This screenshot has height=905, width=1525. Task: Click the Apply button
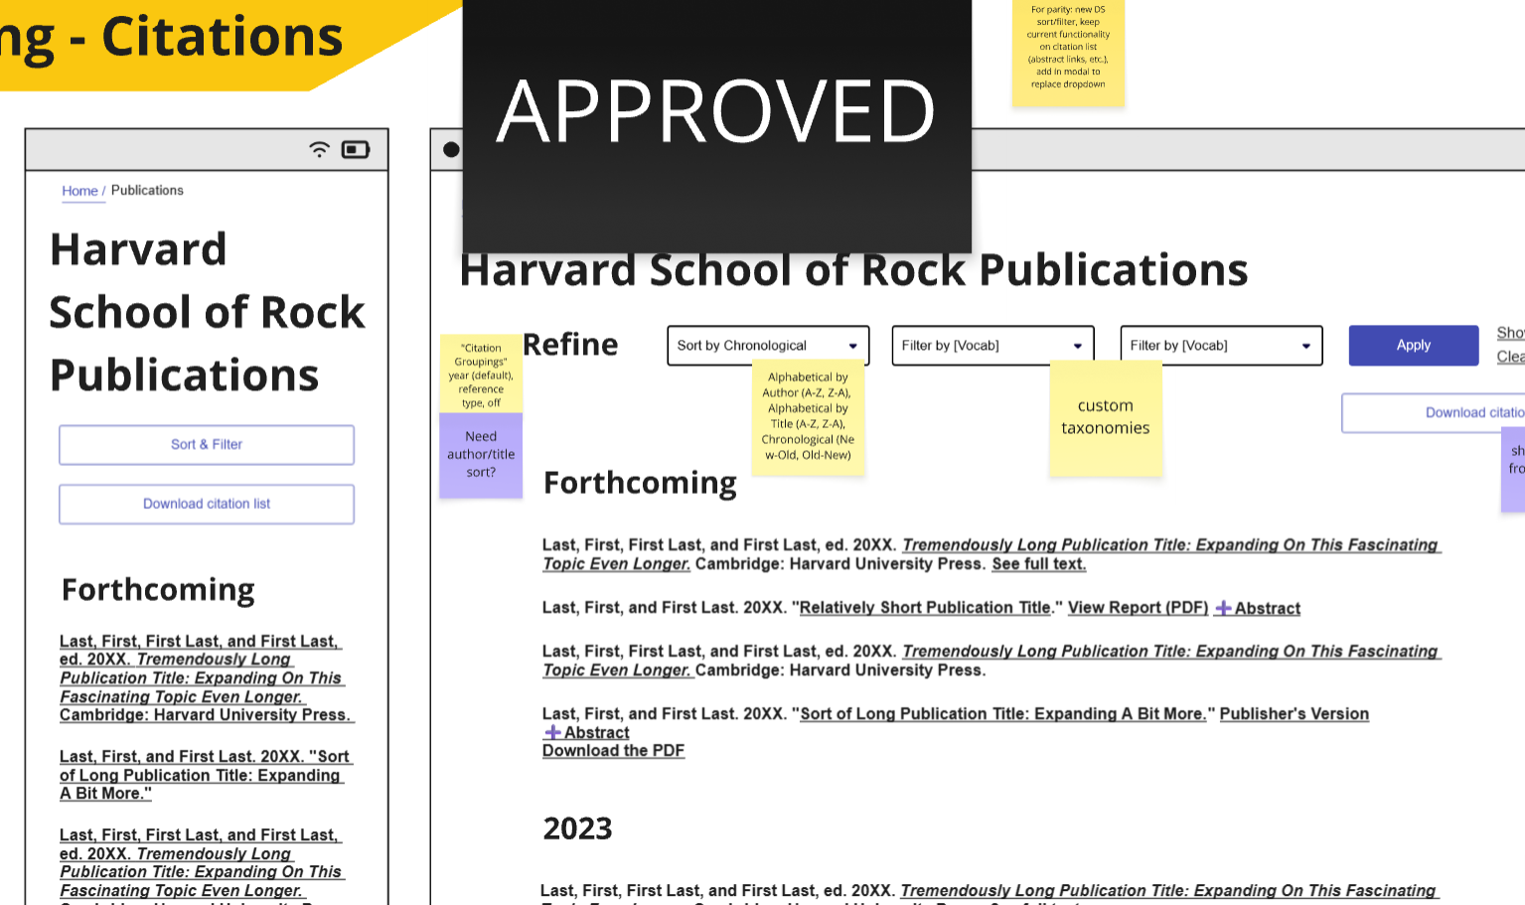pyautogui.click(x=1414, y=346)
